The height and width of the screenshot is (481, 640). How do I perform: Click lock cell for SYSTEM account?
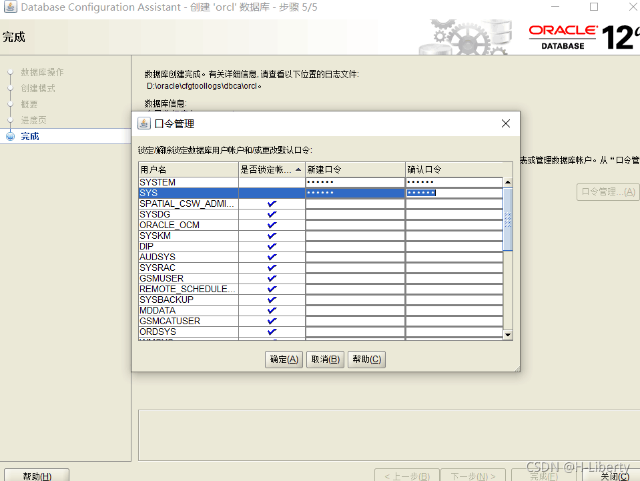(x=272, y=182)
